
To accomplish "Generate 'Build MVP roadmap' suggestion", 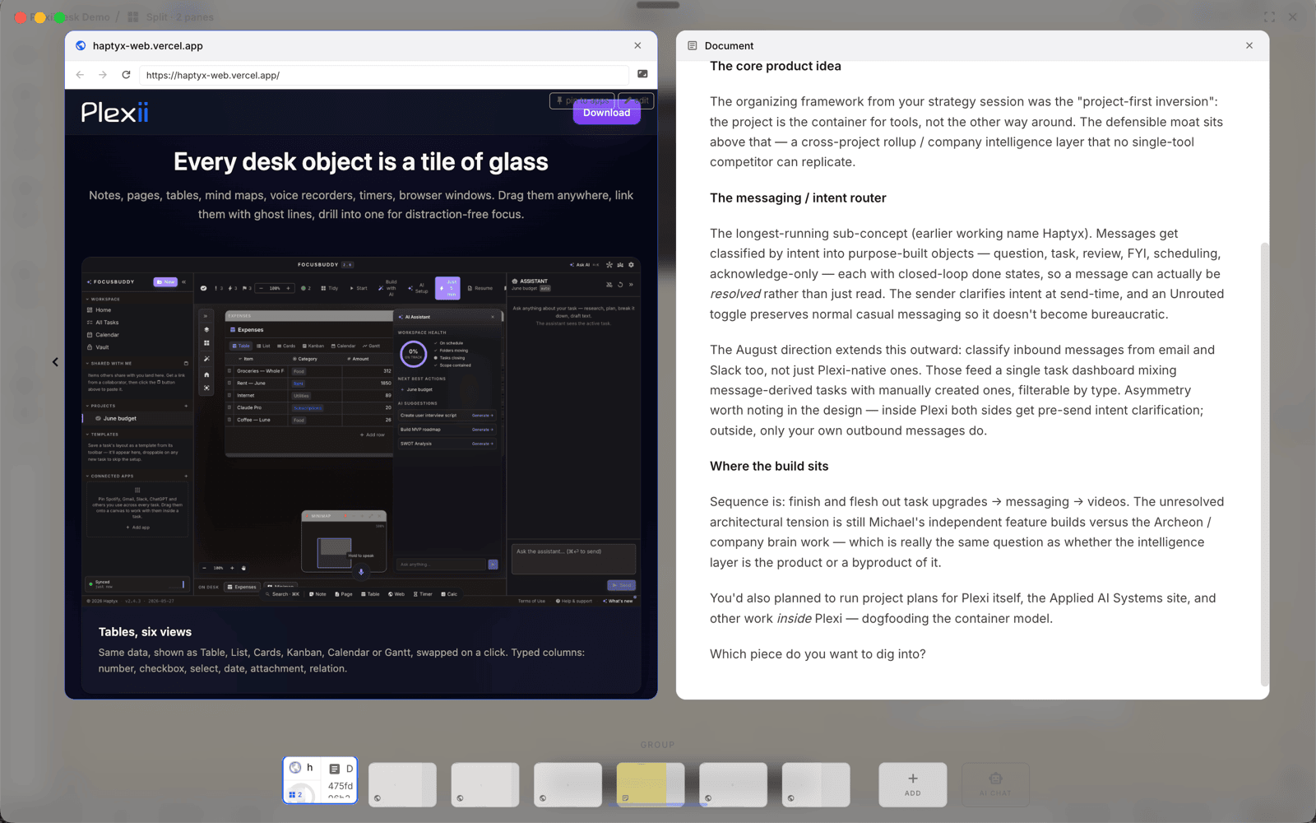I will pyautogui.click(x=482, y=430).
